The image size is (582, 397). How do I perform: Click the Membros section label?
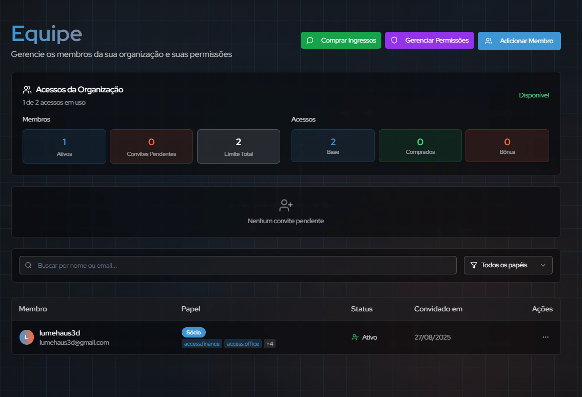36,120
